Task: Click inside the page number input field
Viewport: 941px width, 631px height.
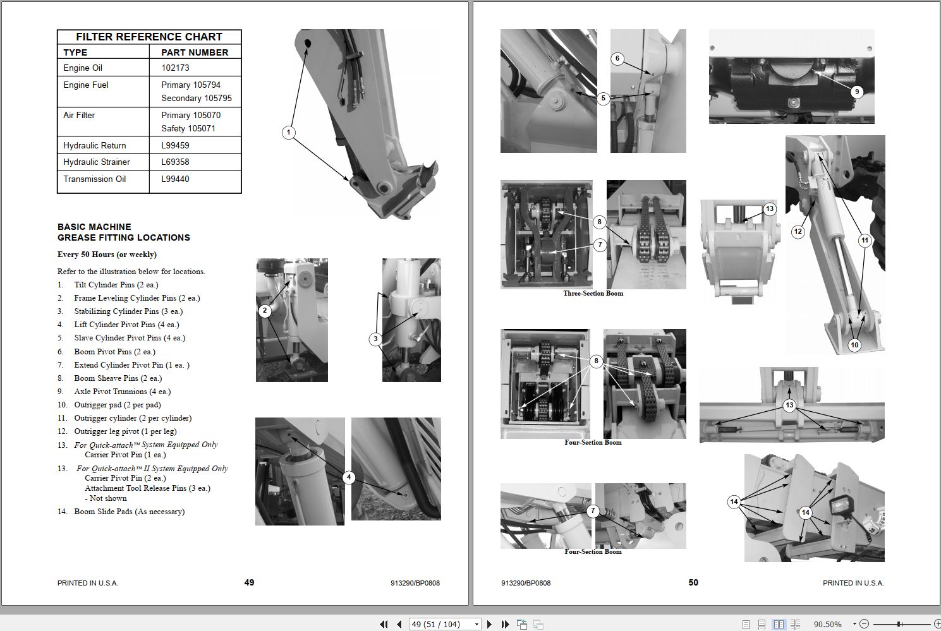Action: (436, 624)
